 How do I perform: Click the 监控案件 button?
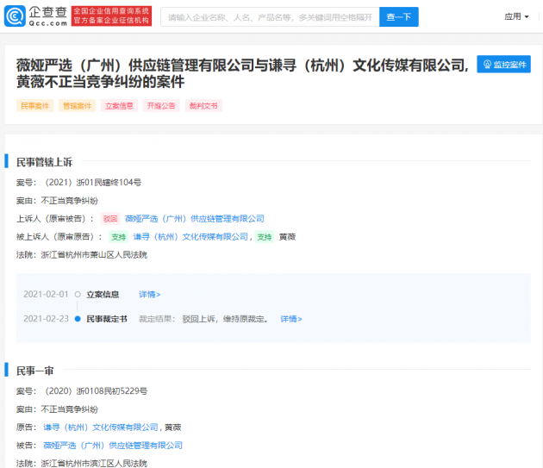pyautogui.click(x=503, y=64)
